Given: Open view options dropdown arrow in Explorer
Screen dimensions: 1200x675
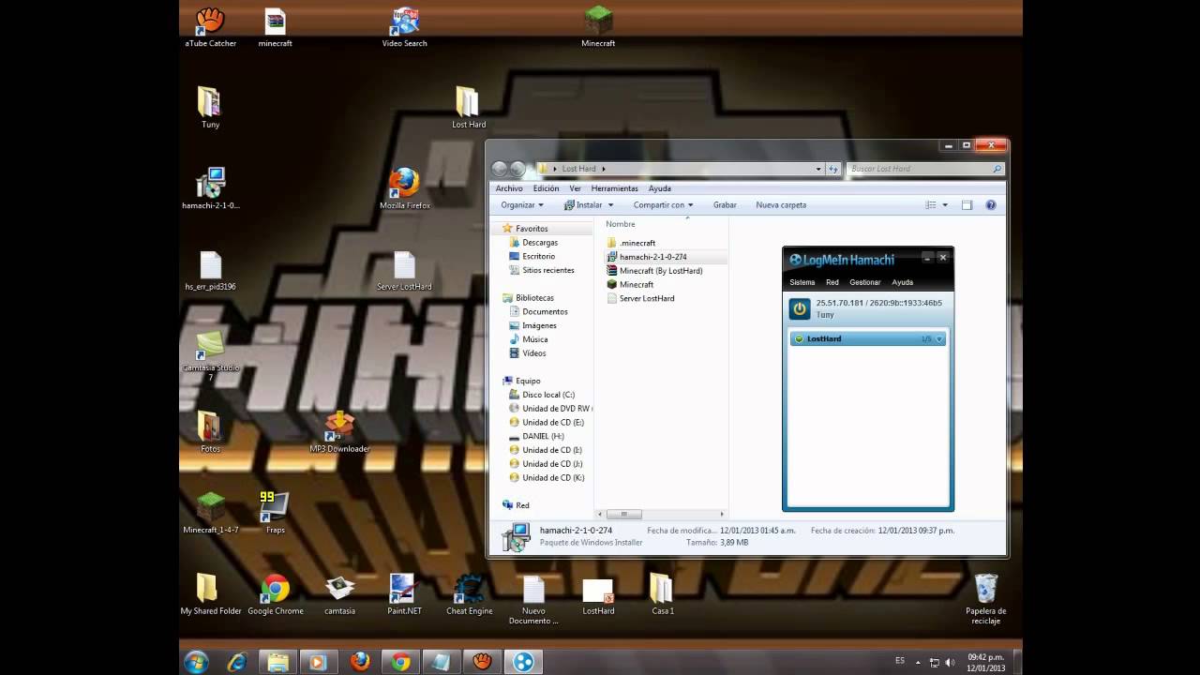Looking at the screenshot, I should tap(945, 204).
